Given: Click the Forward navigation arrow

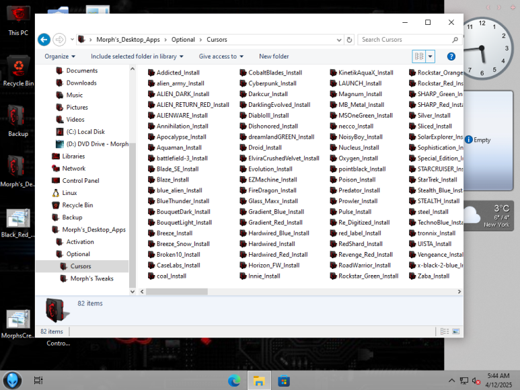Looking at the screenshot, I should [x=59, y=40].
